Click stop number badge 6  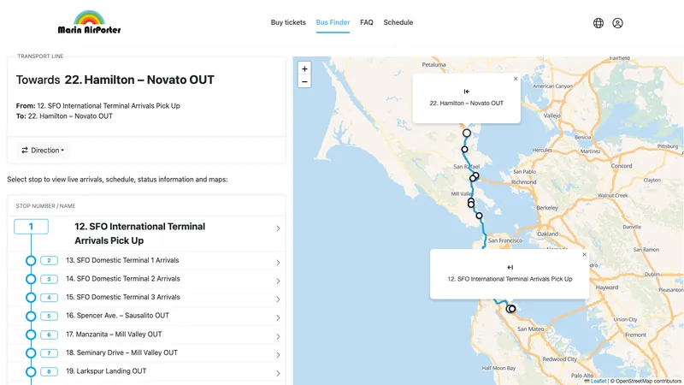click(49, 335)
